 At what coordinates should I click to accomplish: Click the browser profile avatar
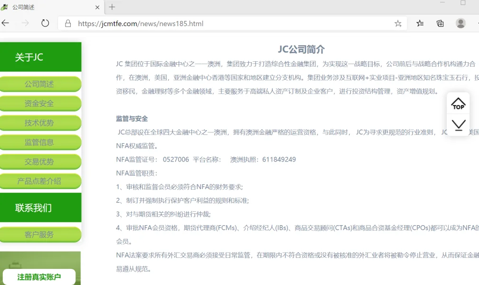[460, 23]
